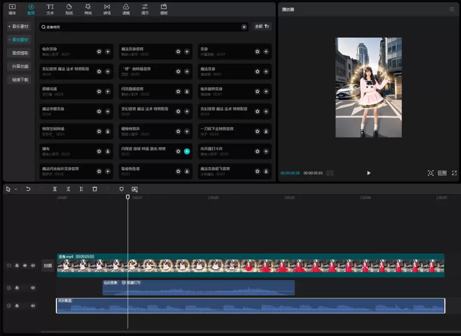The image size is (461, 336).
Task: Expand the 音乐素材 category in sidebar
Action: [x=19, y=26]
